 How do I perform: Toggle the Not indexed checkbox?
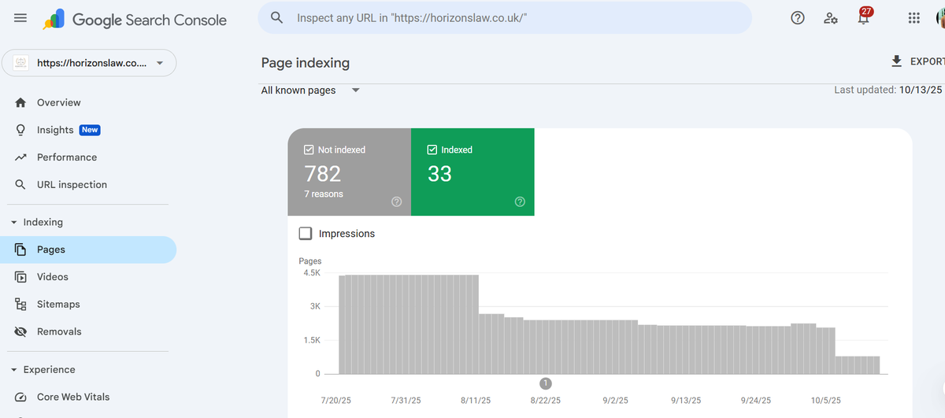tap(309, 150)
